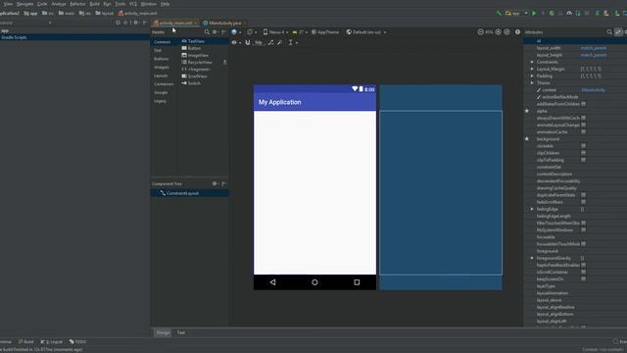Image resolution: width=627 pixels, height=353 pixels.
Task: Expand Theme attribute group
Action: [532, 82]
